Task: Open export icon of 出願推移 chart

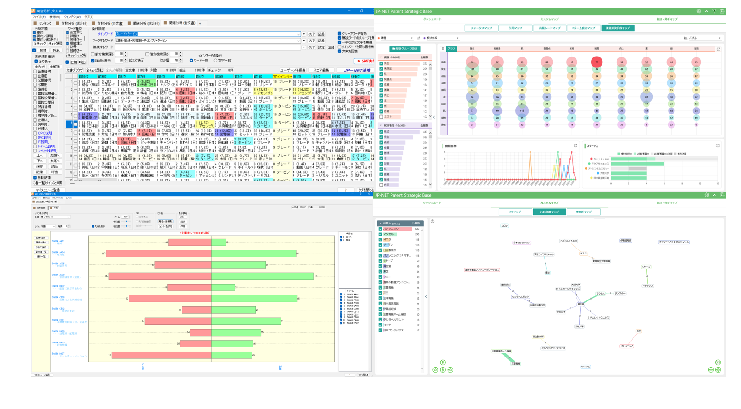Action: pos(576,146)
